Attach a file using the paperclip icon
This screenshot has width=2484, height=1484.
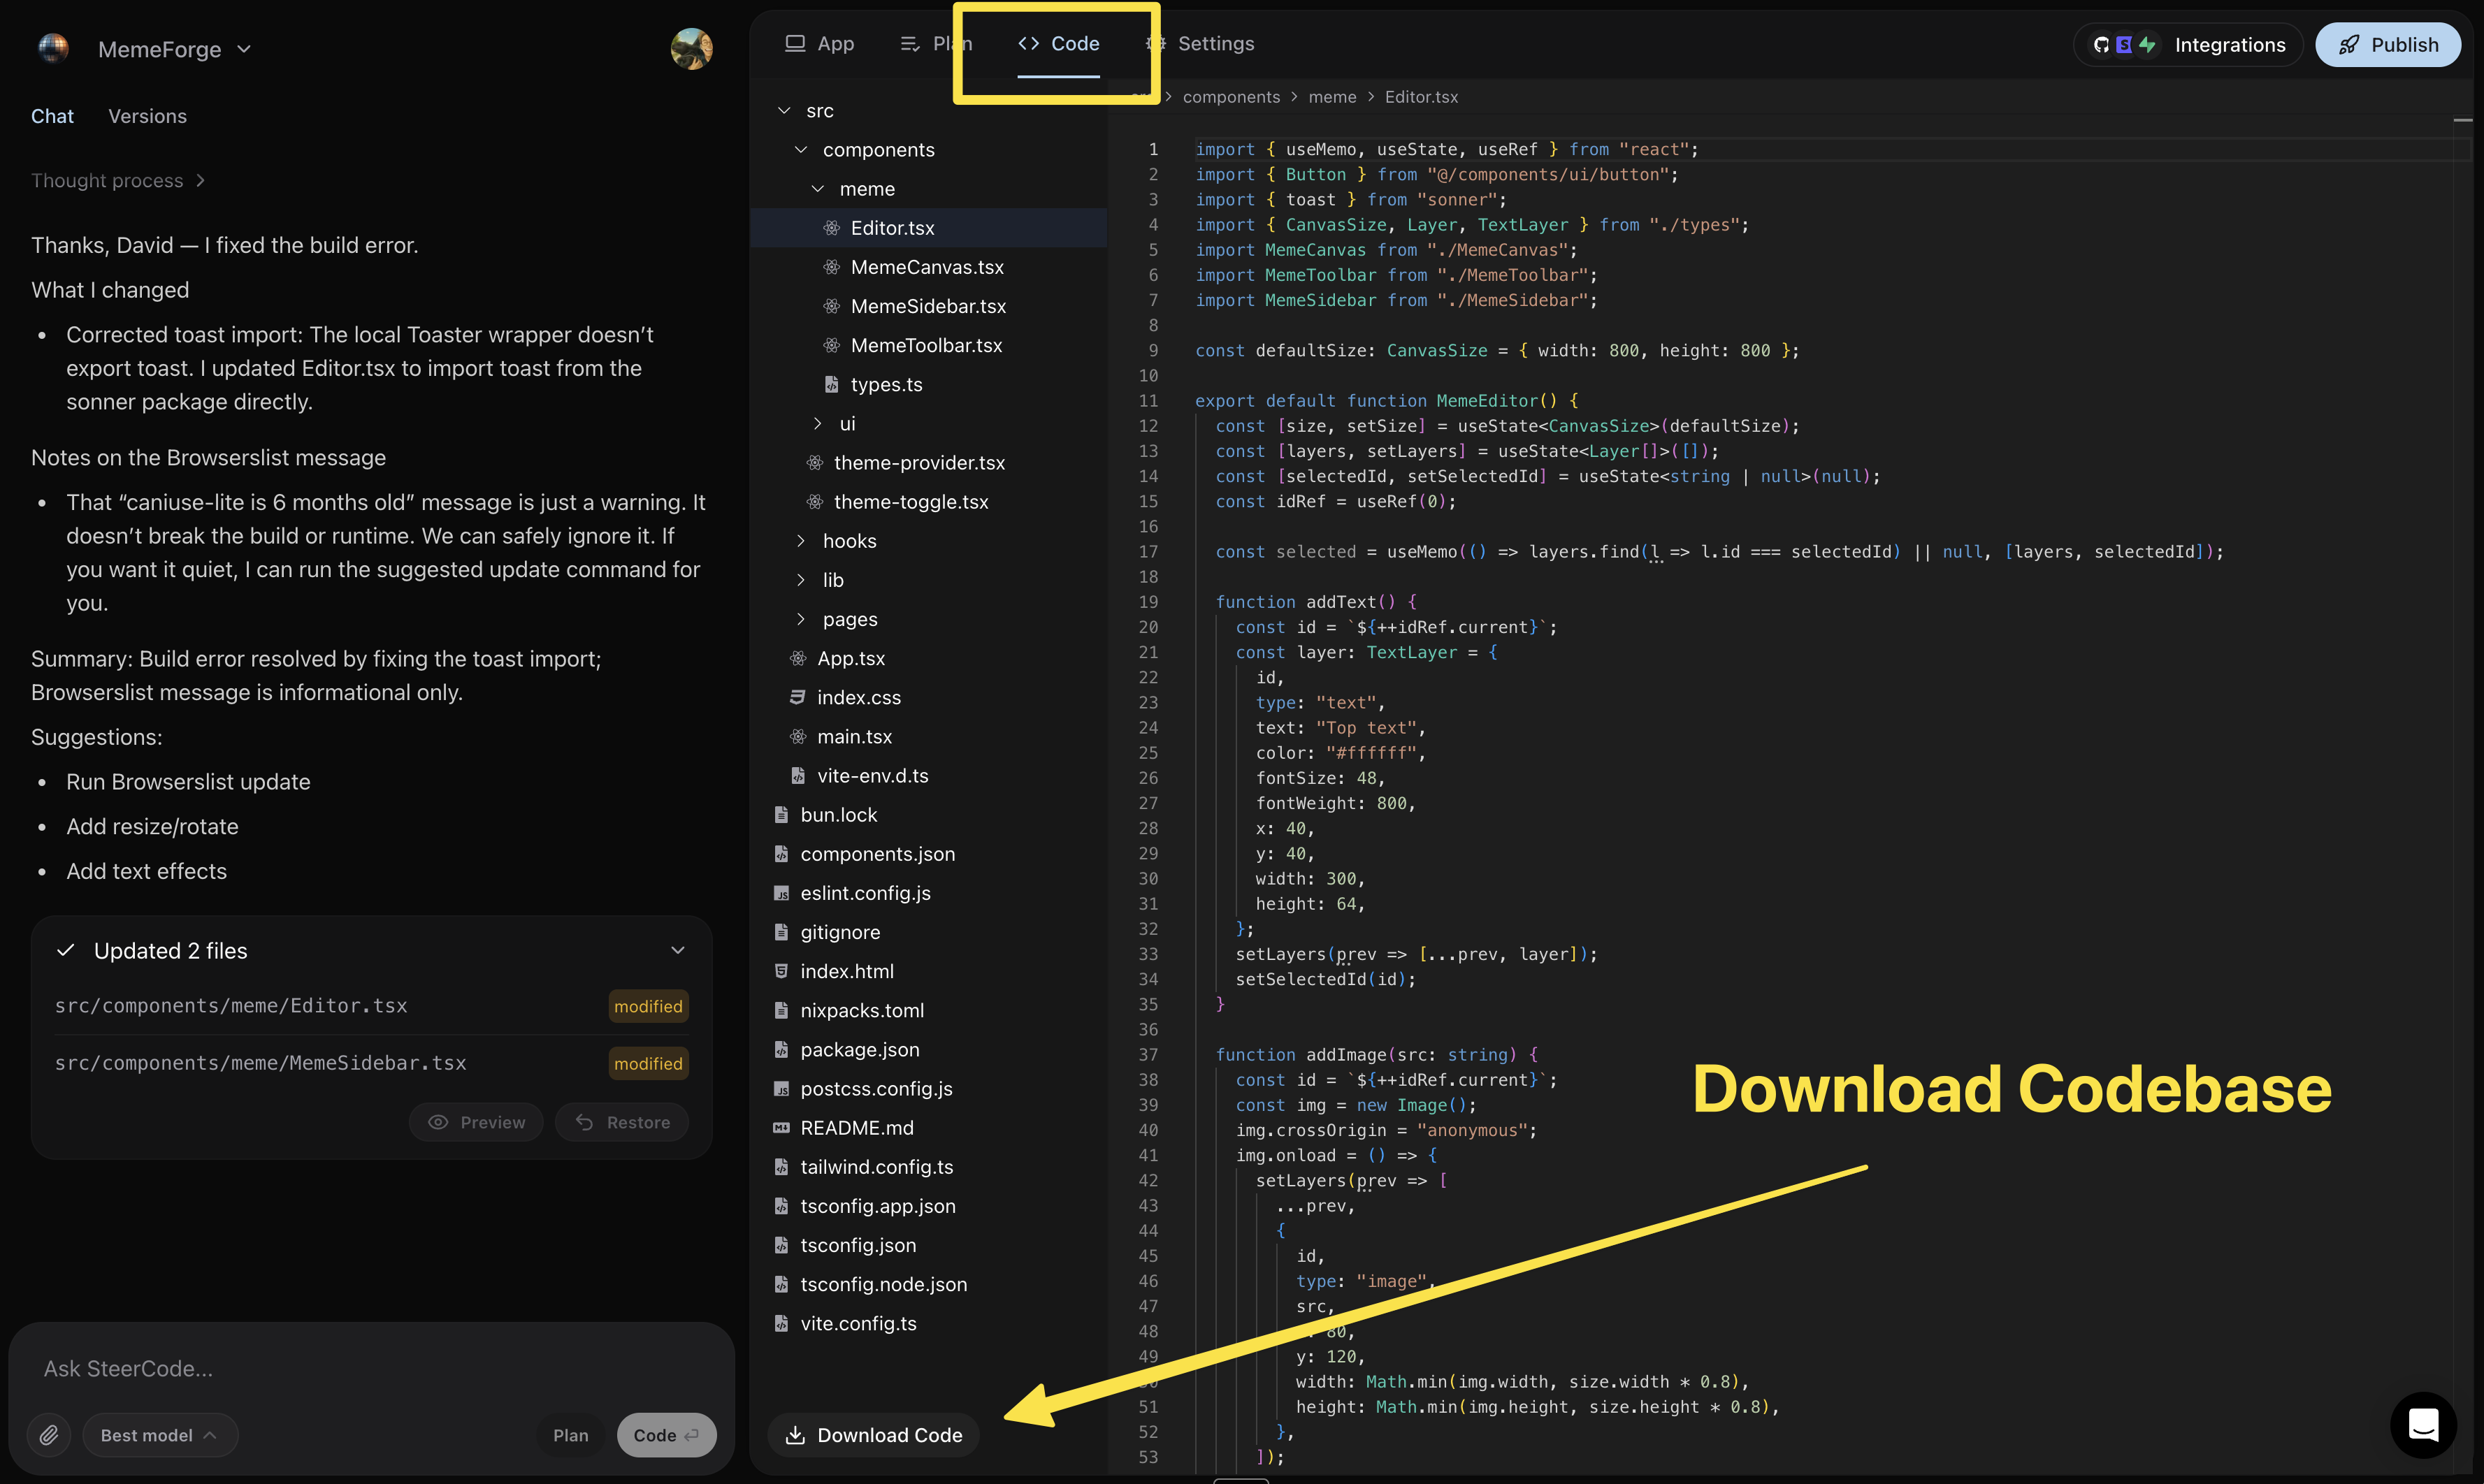point(49,1434)
